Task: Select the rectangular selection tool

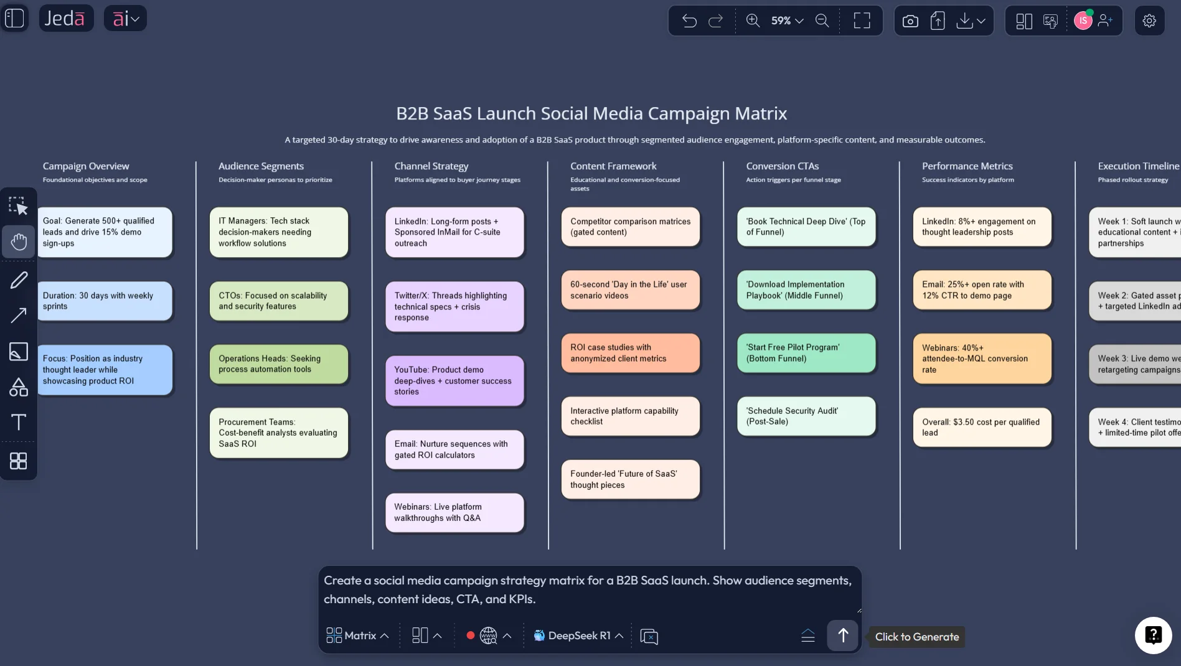Action: 19,205
